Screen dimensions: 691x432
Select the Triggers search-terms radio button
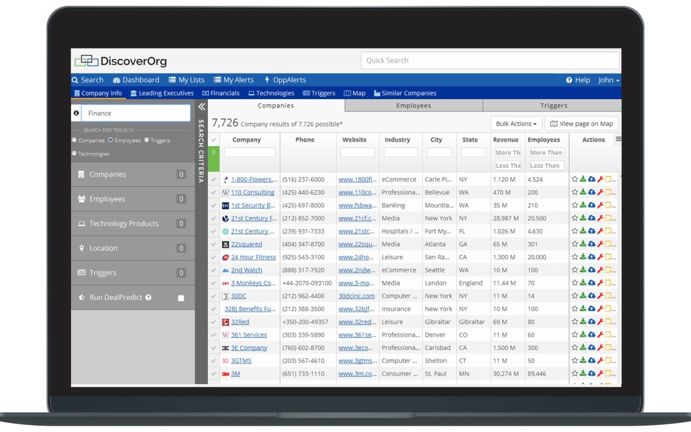147,140
